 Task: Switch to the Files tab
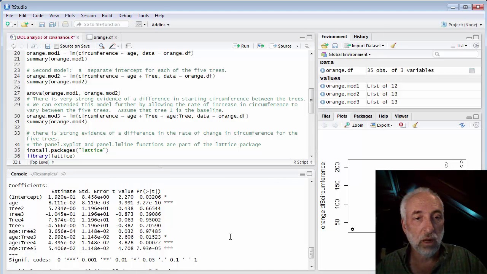326,116
